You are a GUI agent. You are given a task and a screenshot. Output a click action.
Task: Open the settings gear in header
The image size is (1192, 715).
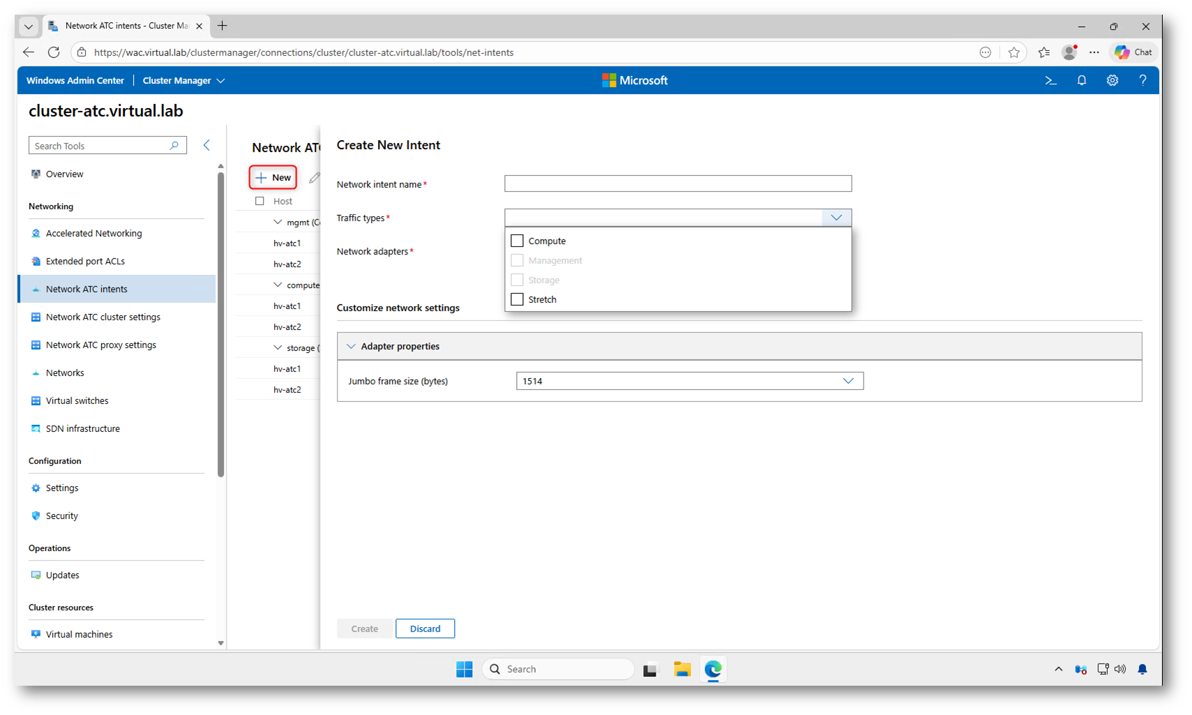tap(1112, 81)
